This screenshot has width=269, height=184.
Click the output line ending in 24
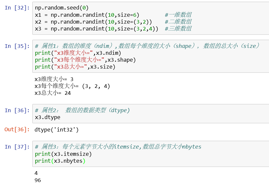(53, 93)
